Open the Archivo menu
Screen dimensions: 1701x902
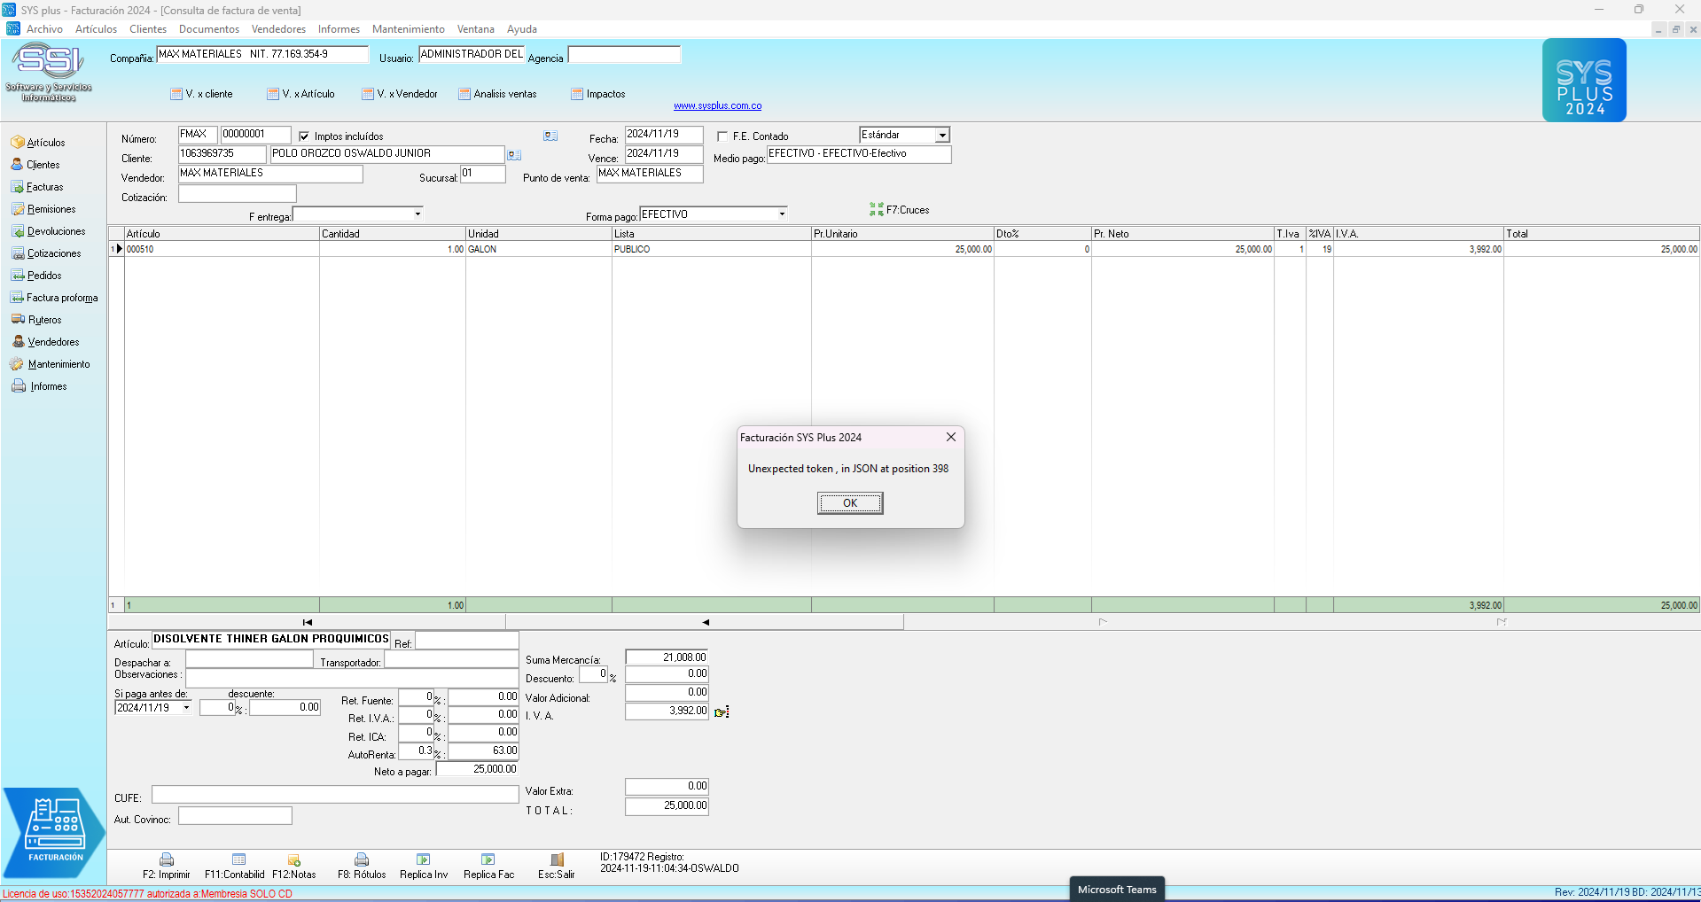44,29
